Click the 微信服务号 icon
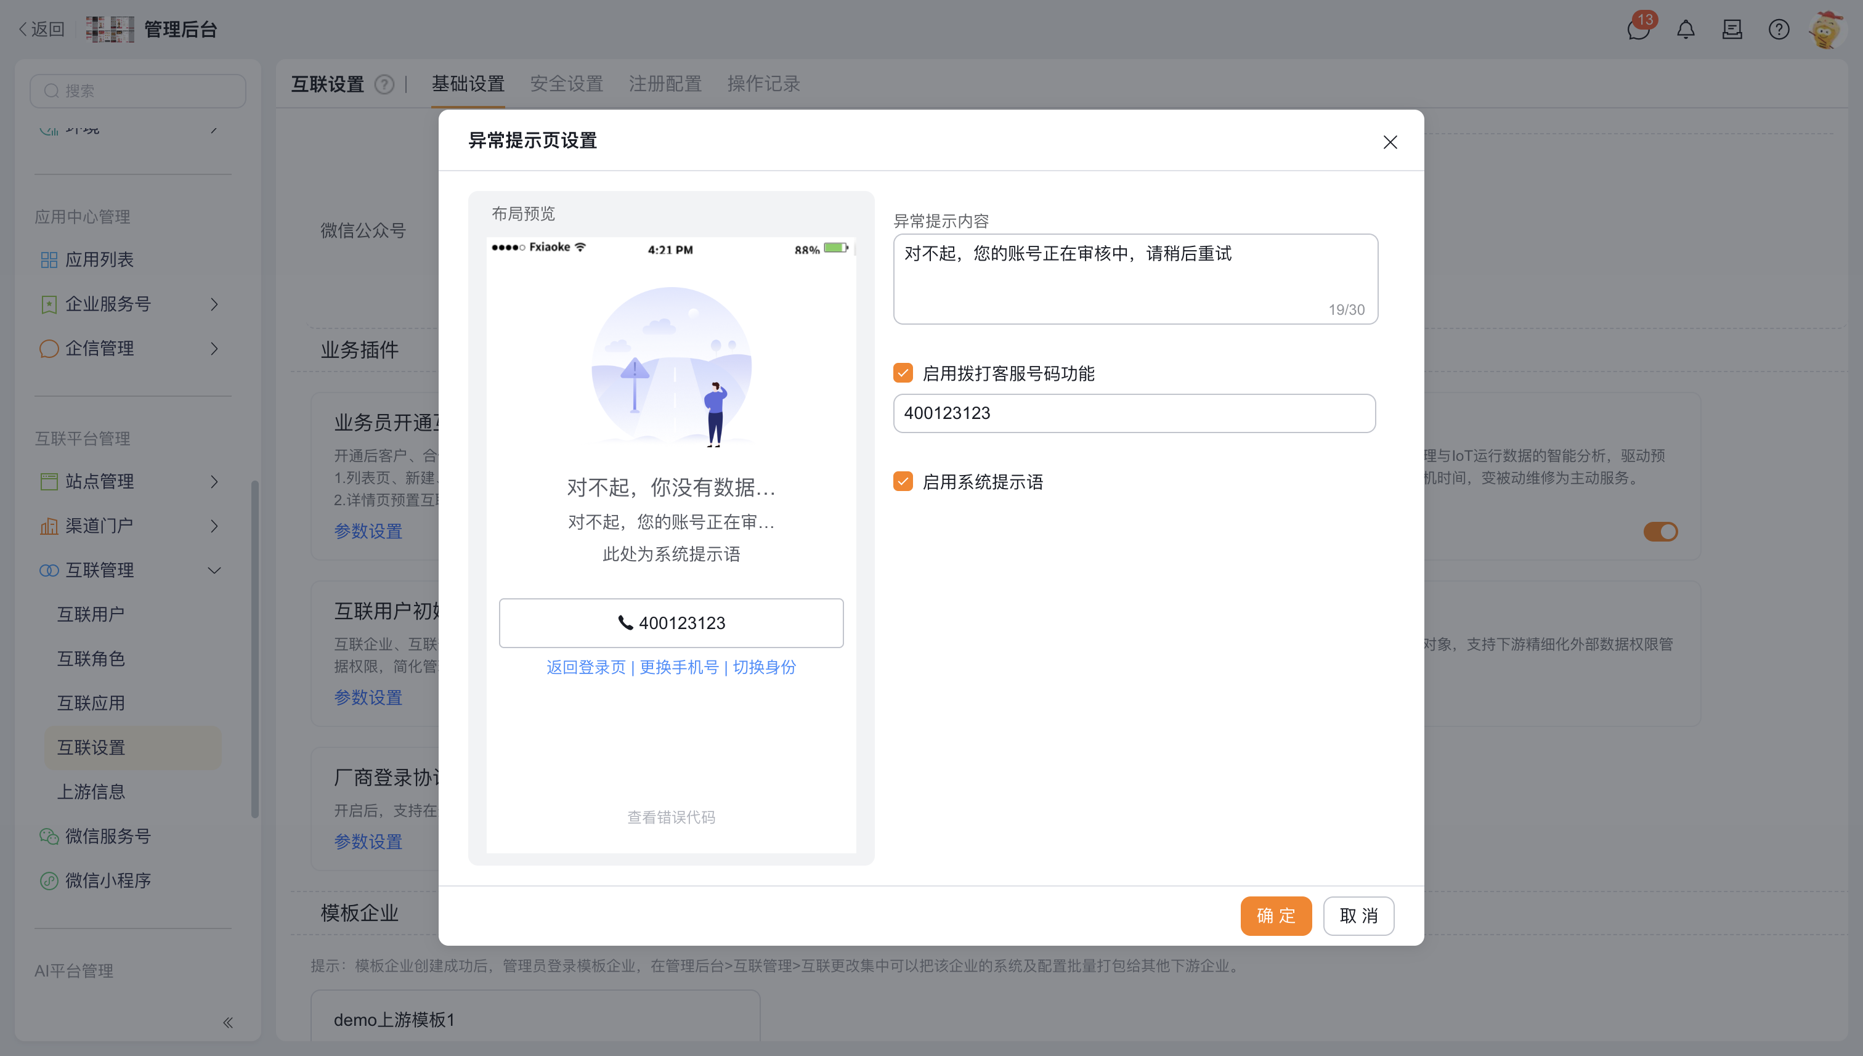The image size is (1863, 1056). (x=49, y=835)
